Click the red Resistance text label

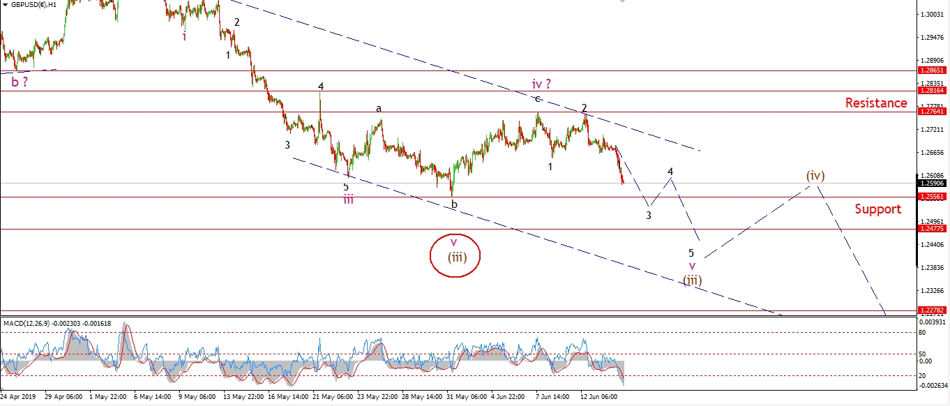click(876, 103)
